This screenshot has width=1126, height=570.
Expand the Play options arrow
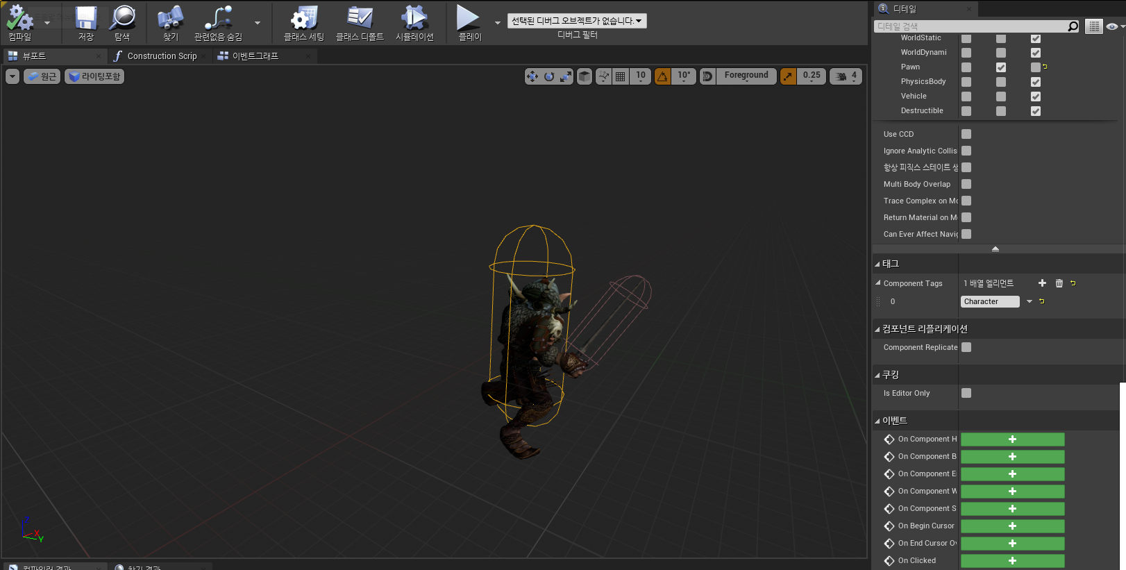coord(497,22)
